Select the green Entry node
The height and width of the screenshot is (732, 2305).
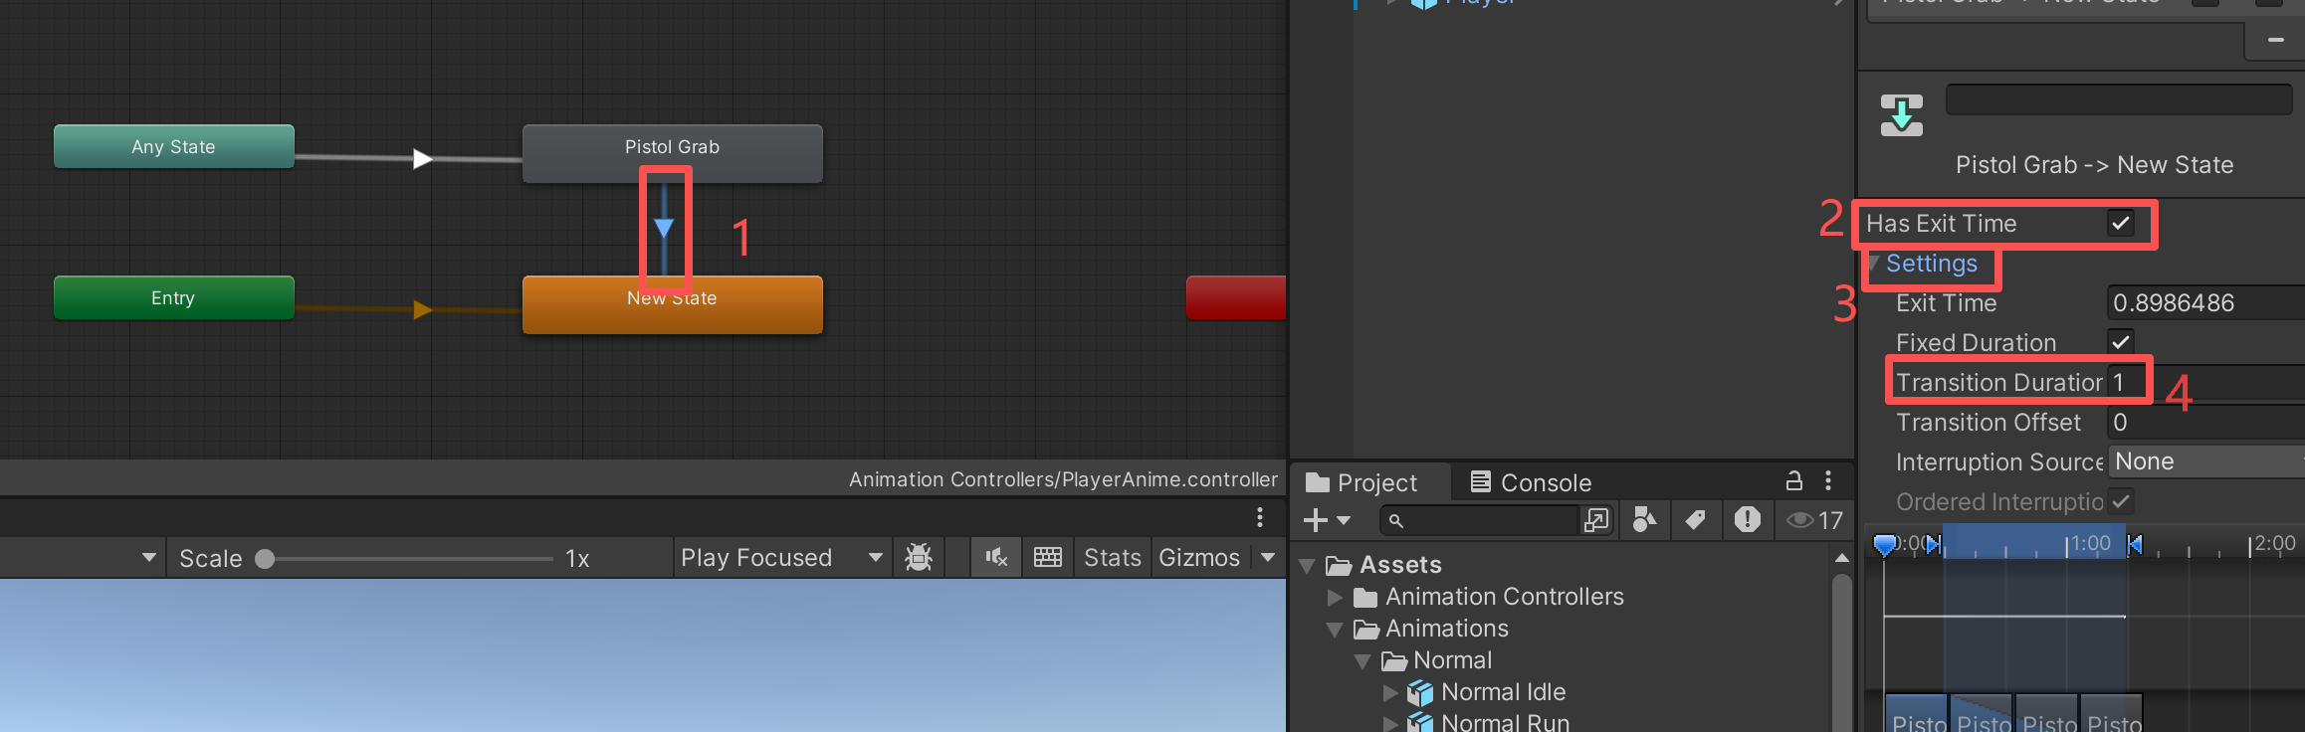pyautogui.click(x=174, y=297)
